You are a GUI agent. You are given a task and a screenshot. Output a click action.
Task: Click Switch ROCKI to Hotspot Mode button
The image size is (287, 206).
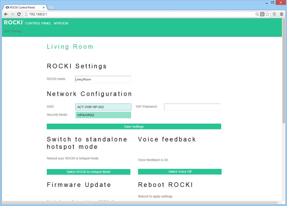(88, 172)
